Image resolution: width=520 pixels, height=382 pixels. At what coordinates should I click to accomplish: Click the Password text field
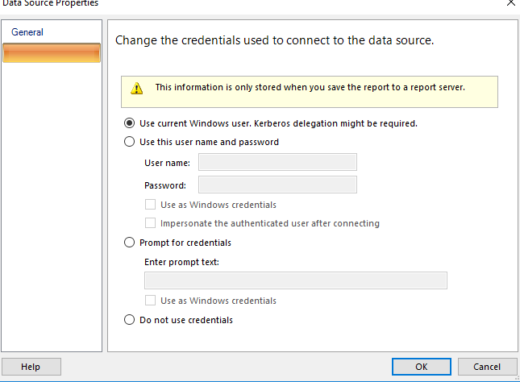coord(277,185)
